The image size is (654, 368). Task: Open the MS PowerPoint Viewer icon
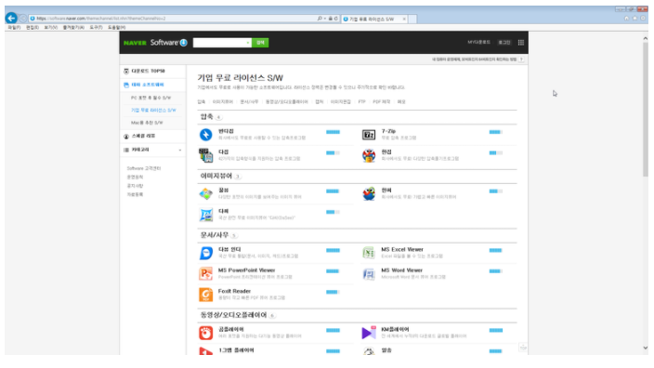coord(205,274)
